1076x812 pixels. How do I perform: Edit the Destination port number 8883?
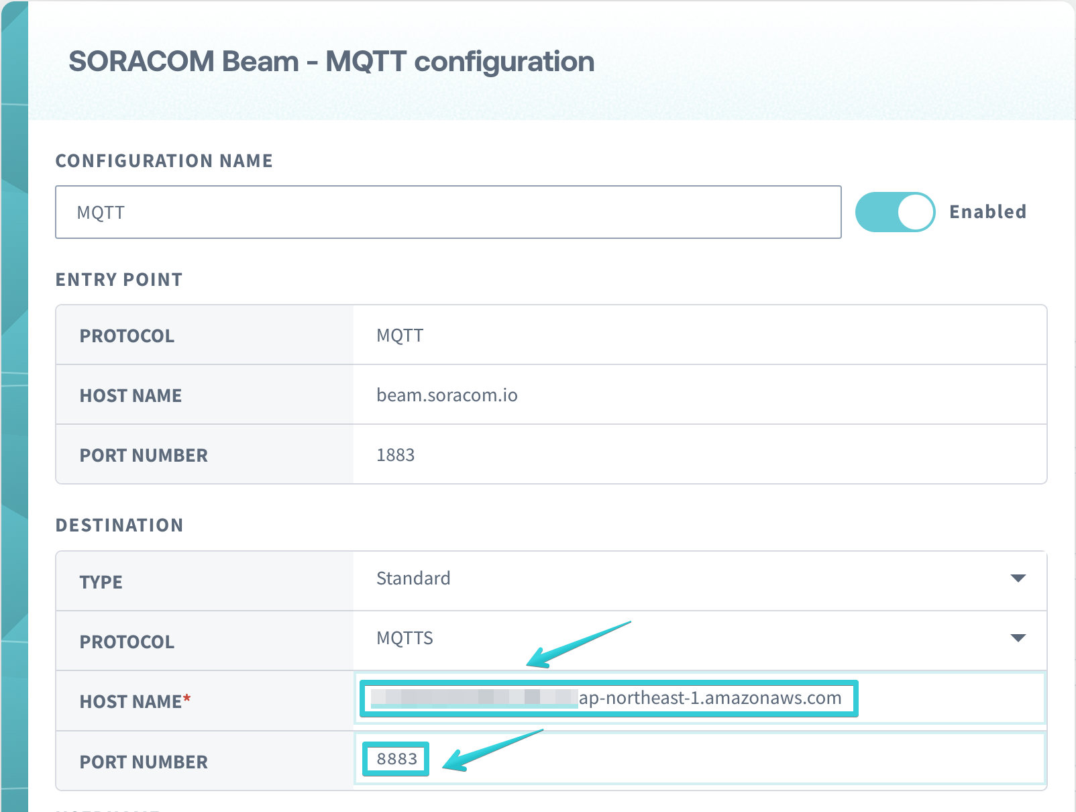pyautogui.click(x=396, y=759)
